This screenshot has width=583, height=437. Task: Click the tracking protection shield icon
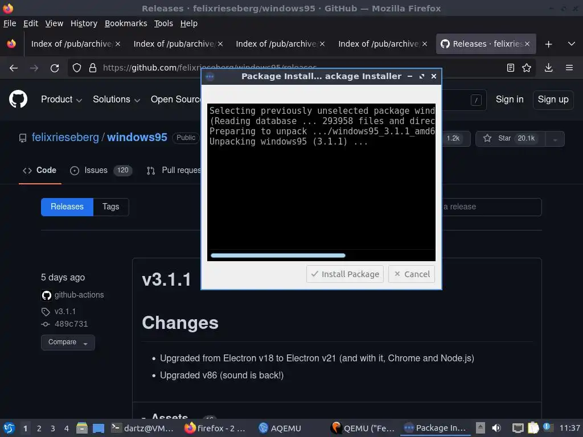click(77, 68)
